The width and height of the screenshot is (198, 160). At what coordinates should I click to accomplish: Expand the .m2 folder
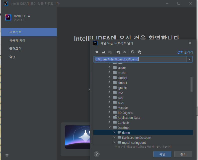point(110,92)
